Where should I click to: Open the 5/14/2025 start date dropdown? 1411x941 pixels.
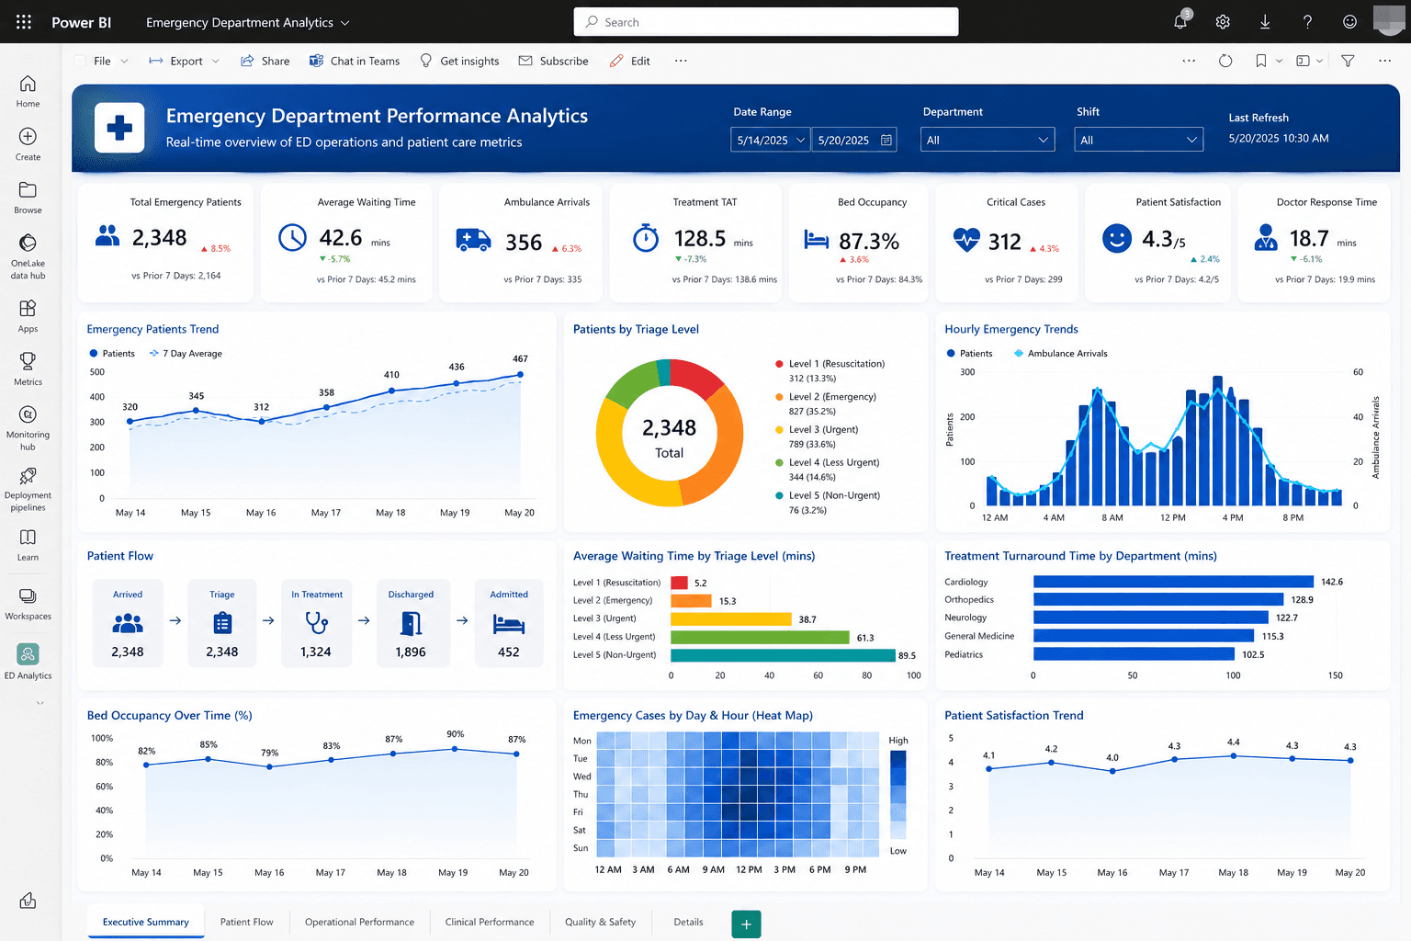pos(771,140)
